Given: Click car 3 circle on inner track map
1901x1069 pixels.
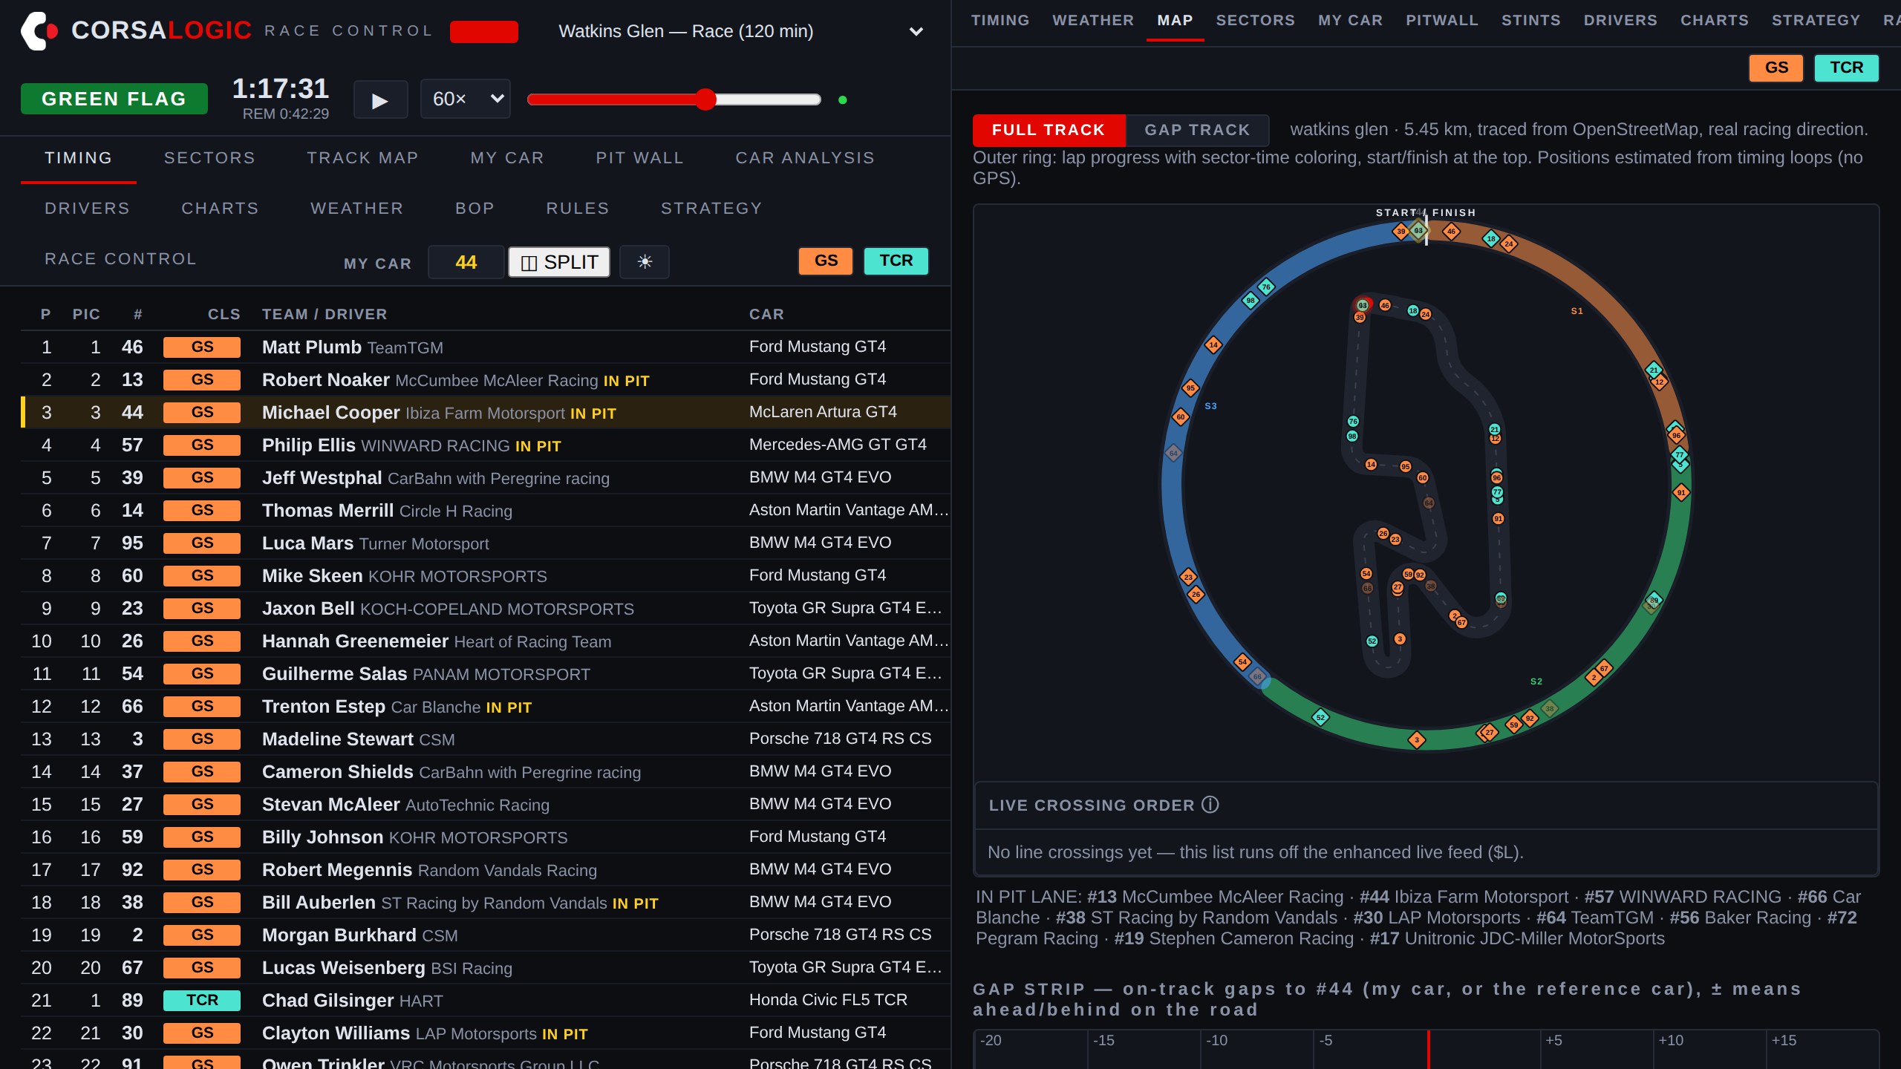Looking at the screenshot, I should click(x=1400, y=639).
